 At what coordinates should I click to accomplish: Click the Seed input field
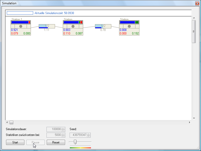point(78,135)
